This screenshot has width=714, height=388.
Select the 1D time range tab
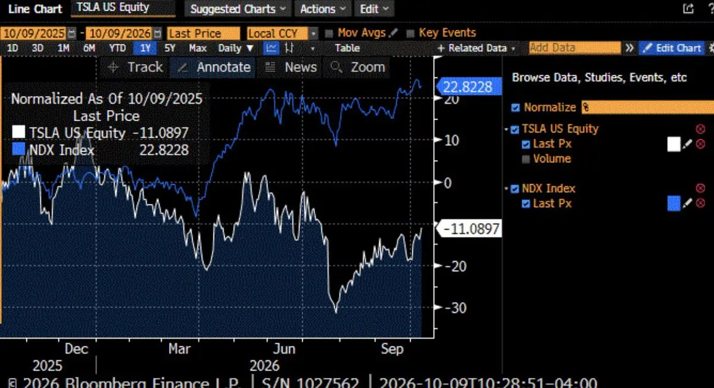[x=13, y=48]
